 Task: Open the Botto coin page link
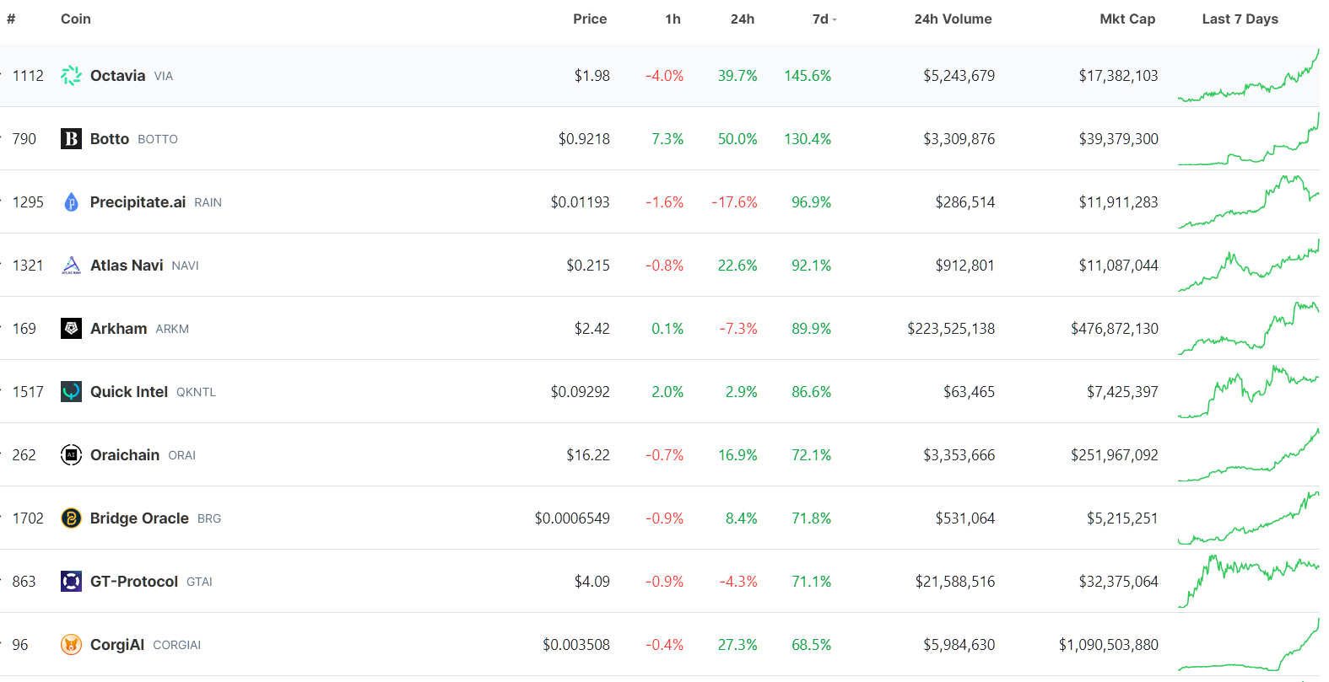point(110,139)
